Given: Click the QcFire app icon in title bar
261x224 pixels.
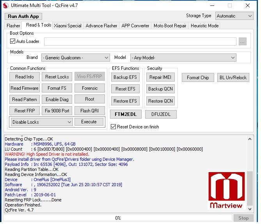Looking at the screenshot, I should [x=6, y=5].
